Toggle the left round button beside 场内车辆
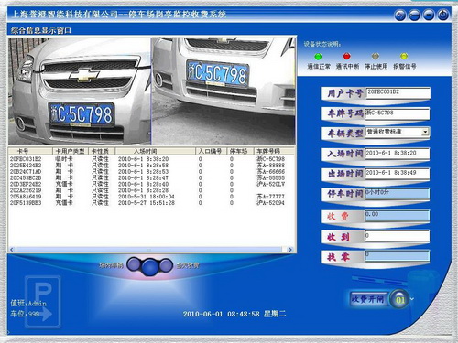This screenshot has width=458, height=343. pos(134,264)
